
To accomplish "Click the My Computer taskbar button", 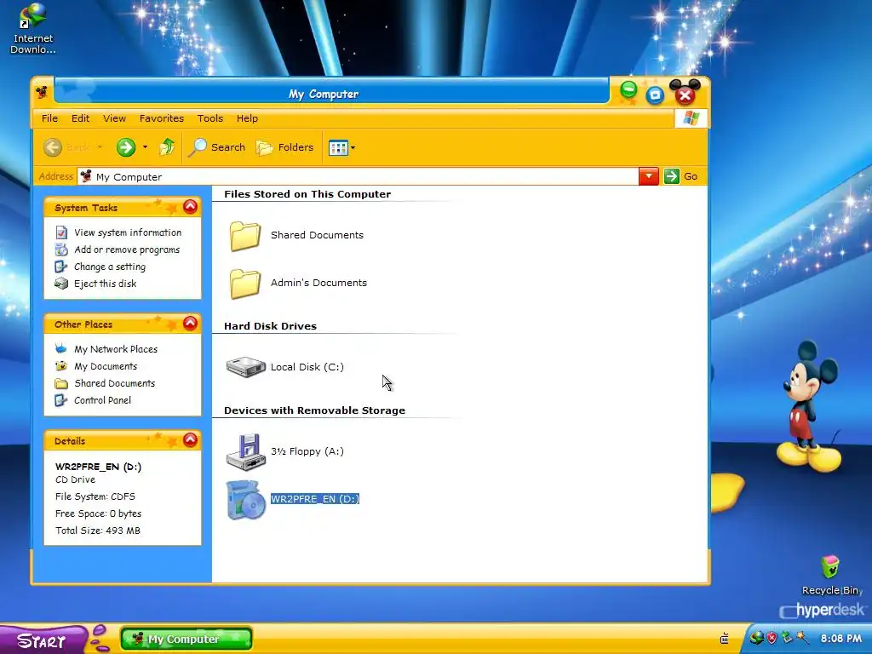I will 186,639.
